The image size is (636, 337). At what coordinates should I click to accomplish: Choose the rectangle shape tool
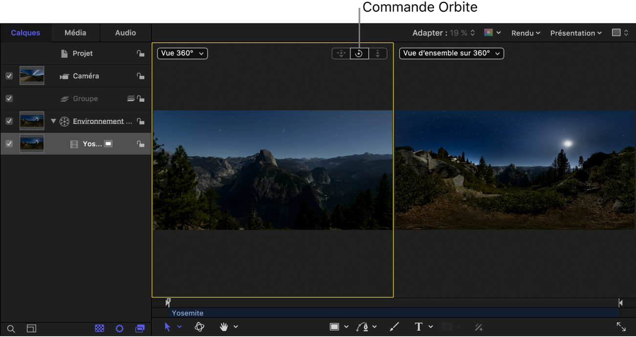[x=335, y=327]
